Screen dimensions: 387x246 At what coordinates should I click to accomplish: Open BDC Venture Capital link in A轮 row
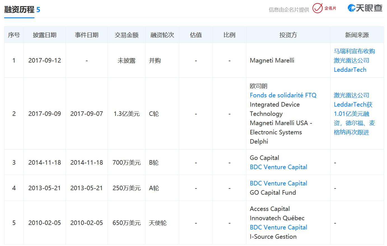278,183
